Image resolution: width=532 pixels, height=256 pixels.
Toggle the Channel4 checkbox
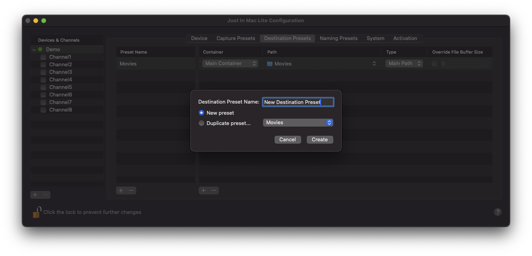click(x=43, y=80)
